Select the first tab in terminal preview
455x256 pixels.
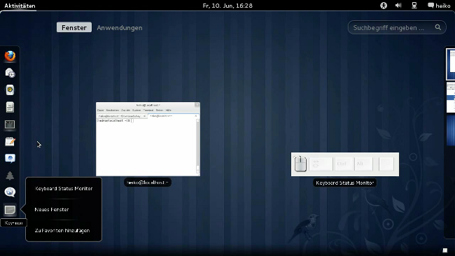coord(122,116)
